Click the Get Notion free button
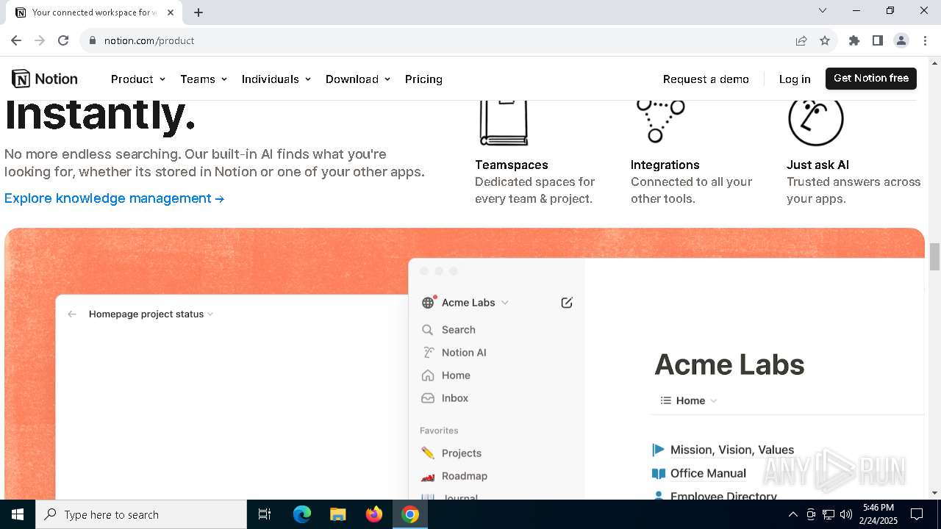 point(871,78)
